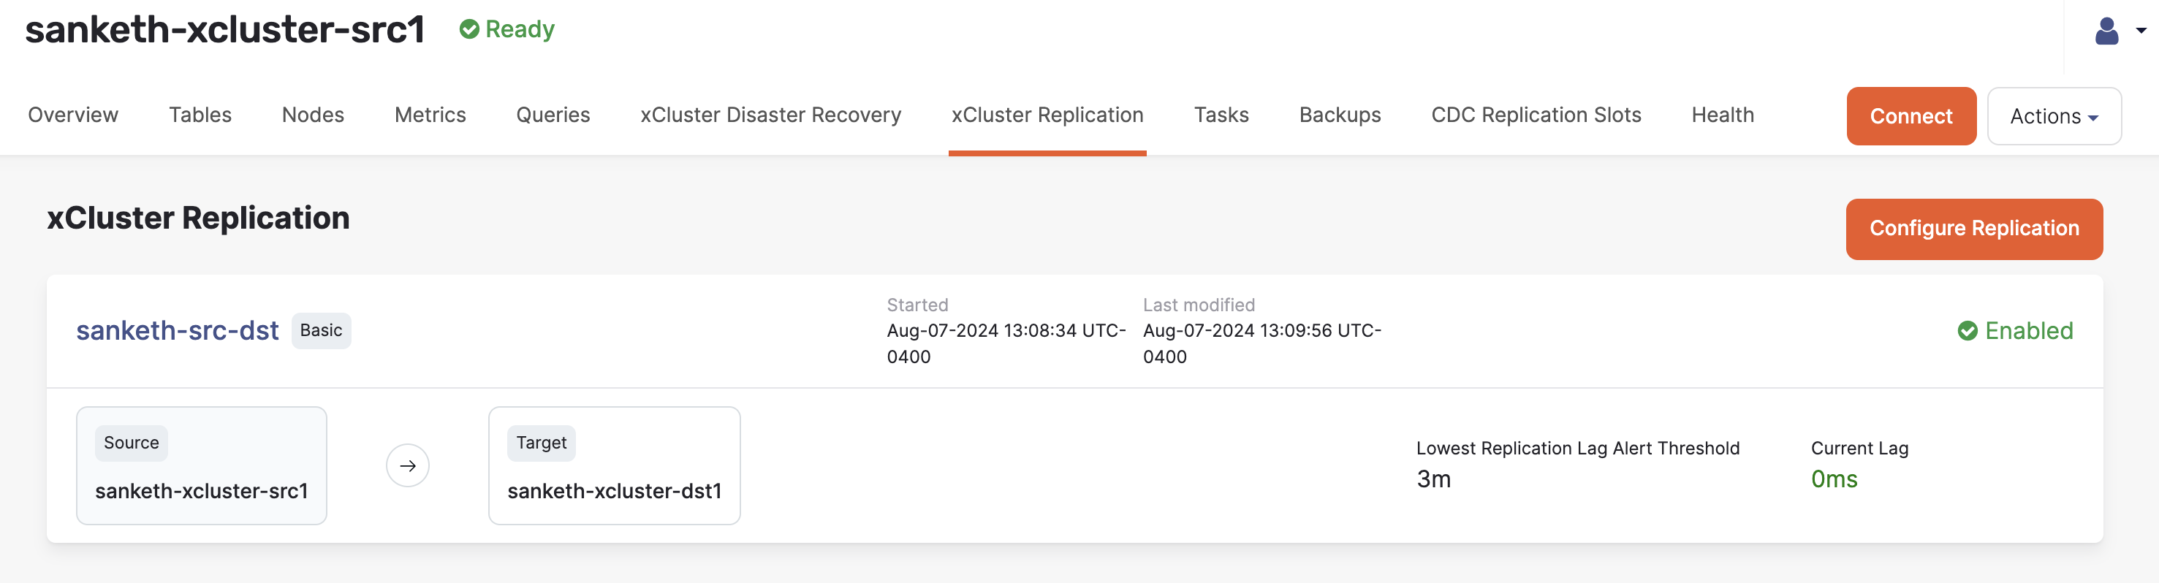Open the Tables tab

click(x=200, y=115)
